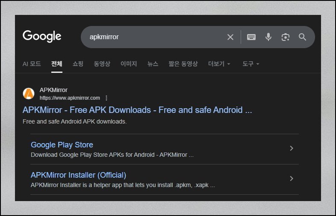Image resolution: width=336 pixels, height=216 pixels.
Task: Open the on-screen keyboard input tool
Action: tap(251, 37)
